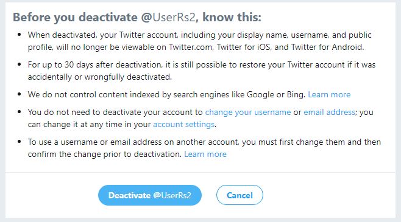Click bullet point beside When deactivated paragraph
The image size is (401, 222).
(x=19, y=35)
